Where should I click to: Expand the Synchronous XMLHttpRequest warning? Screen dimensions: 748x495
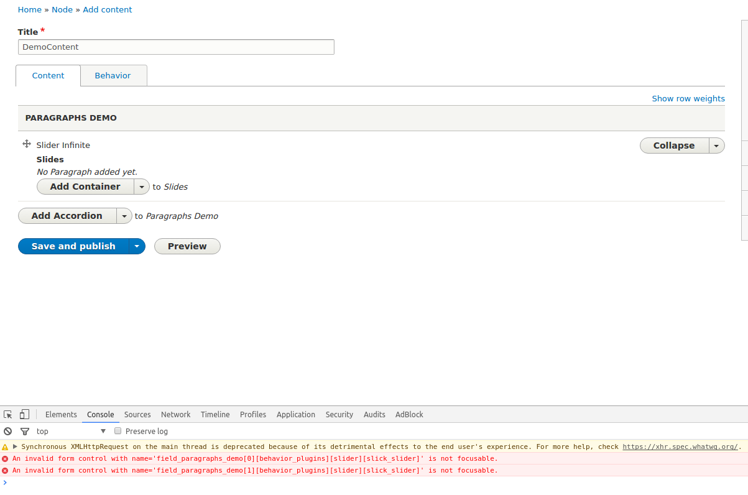point(15,446)
